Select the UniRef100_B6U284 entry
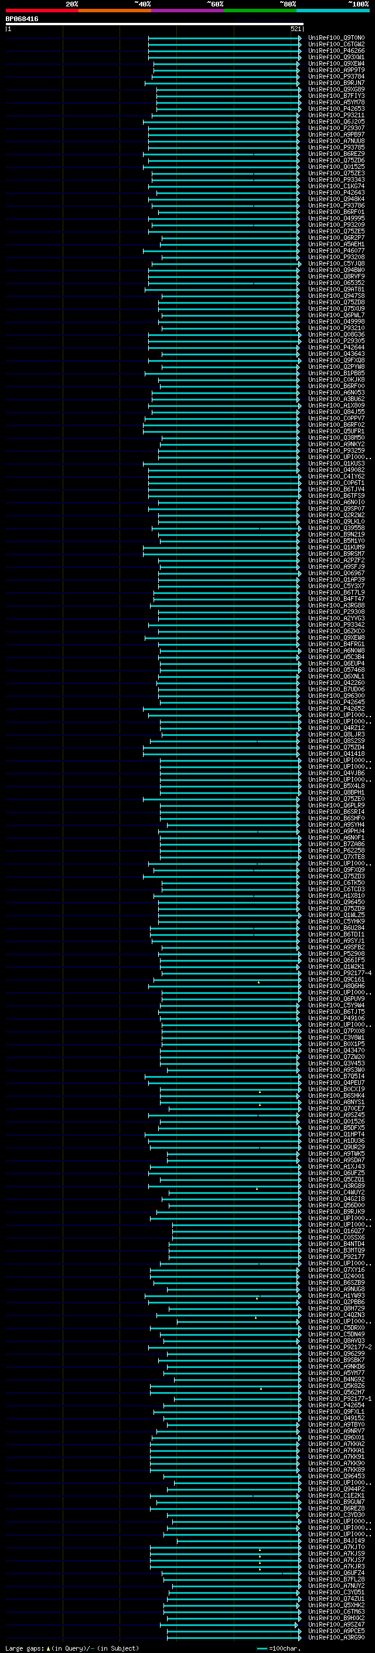375x1653 pixels. [x=336, y=928]
